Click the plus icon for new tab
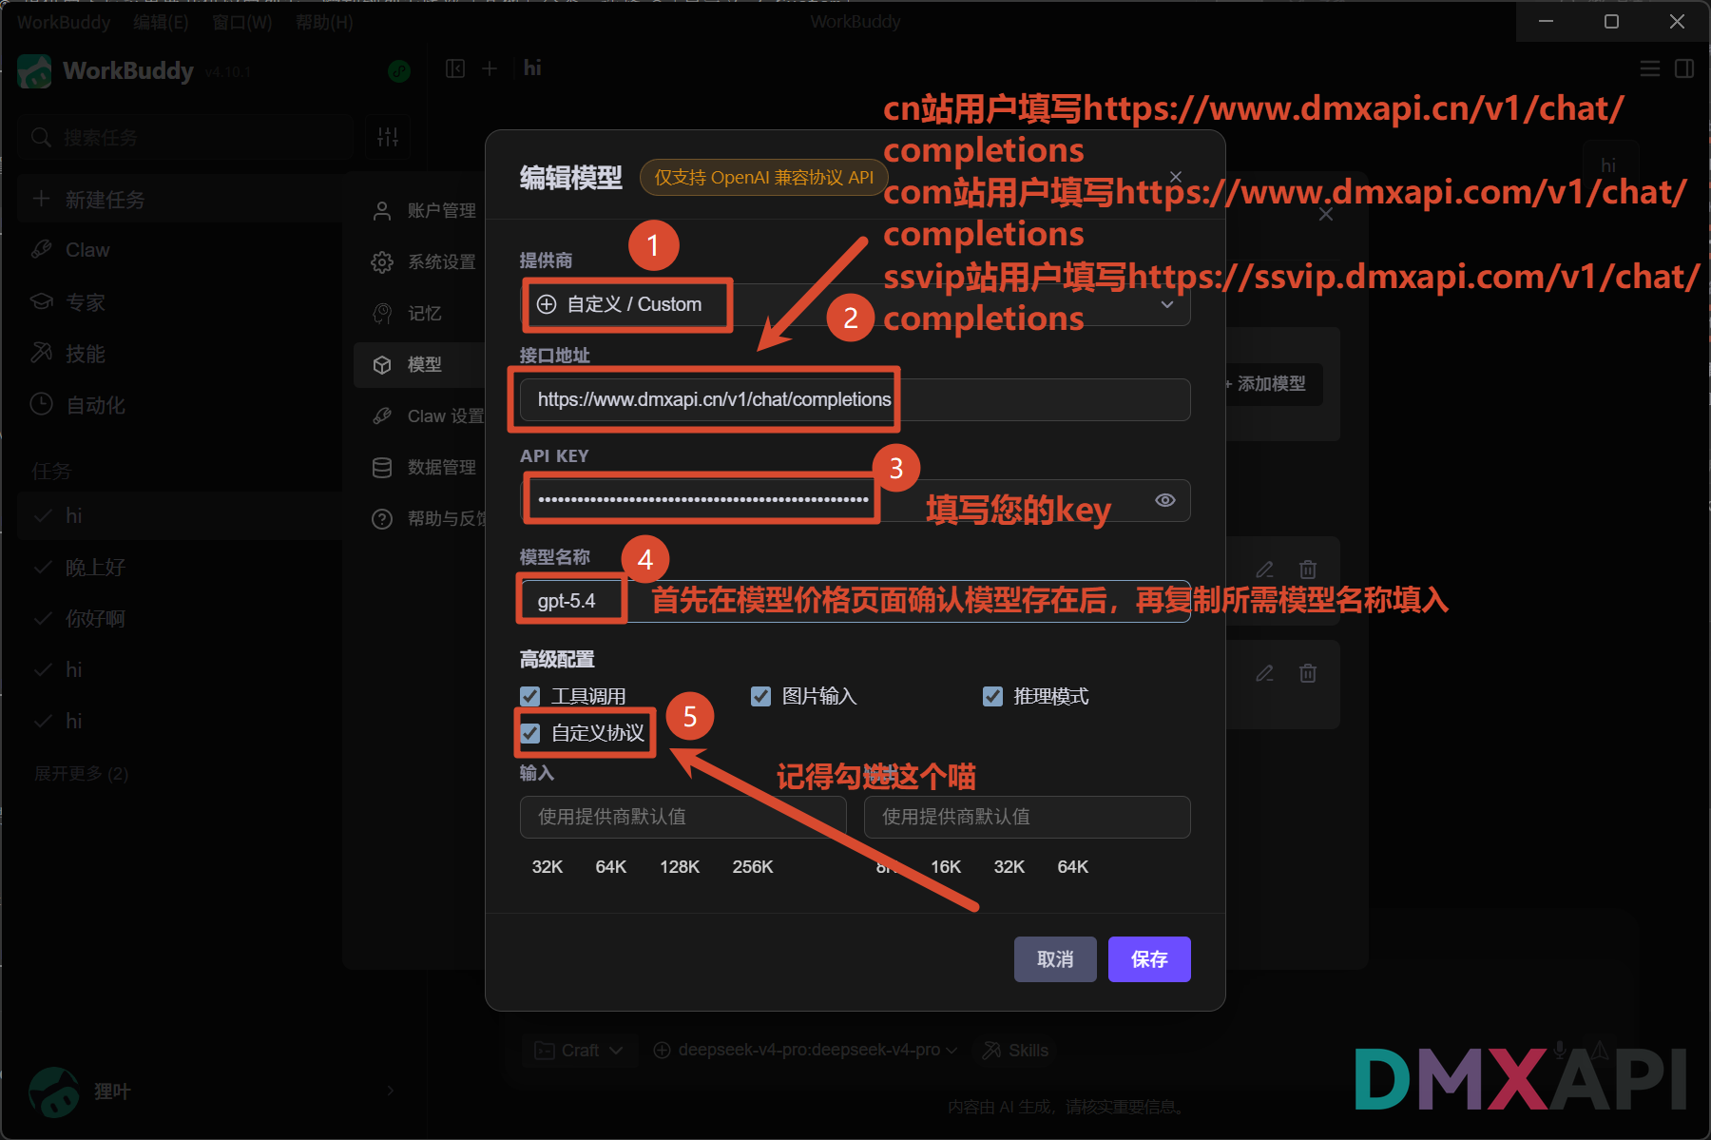Viewport: 1711px width, 1140px height. [x=490, y=68]
